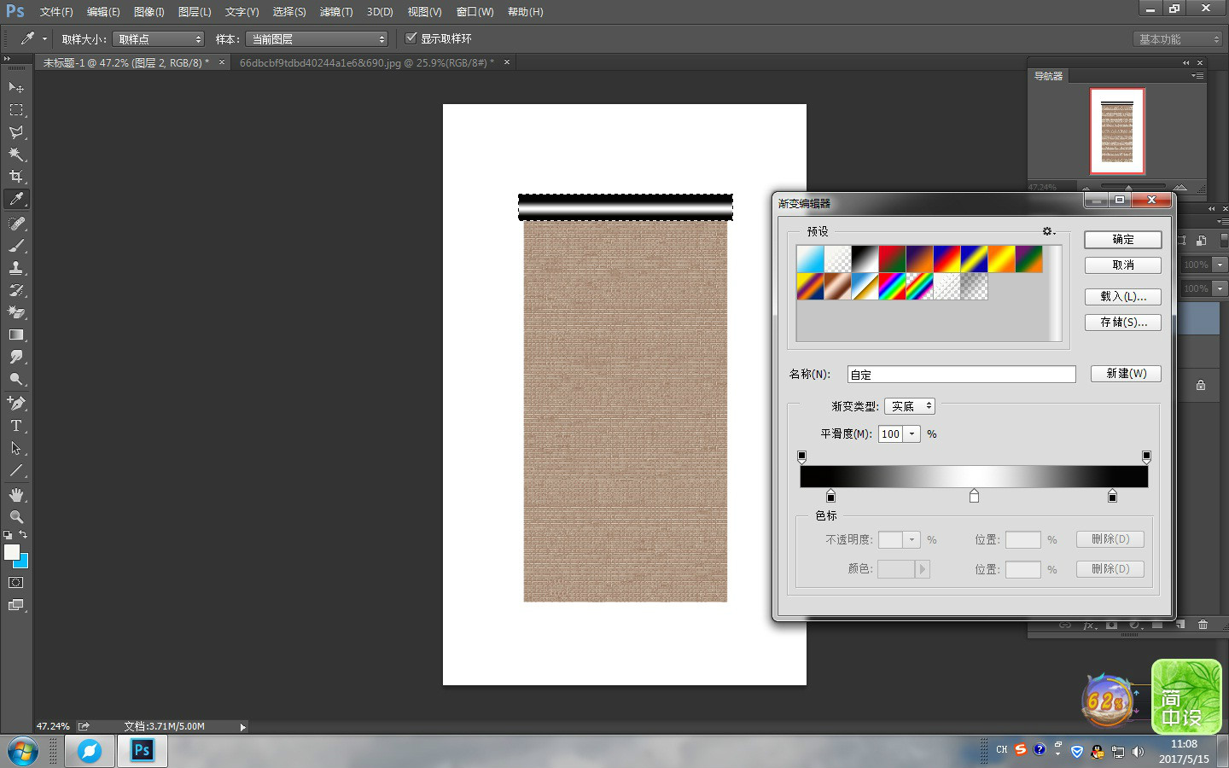Select left black color stop

click(x=830, y=496)
